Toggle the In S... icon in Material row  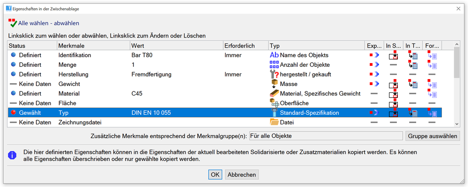(394, 94)
